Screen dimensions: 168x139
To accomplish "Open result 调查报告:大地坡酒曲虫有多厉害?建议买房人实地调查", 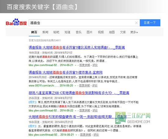I will pyautogui.click(x=77, y=47).
